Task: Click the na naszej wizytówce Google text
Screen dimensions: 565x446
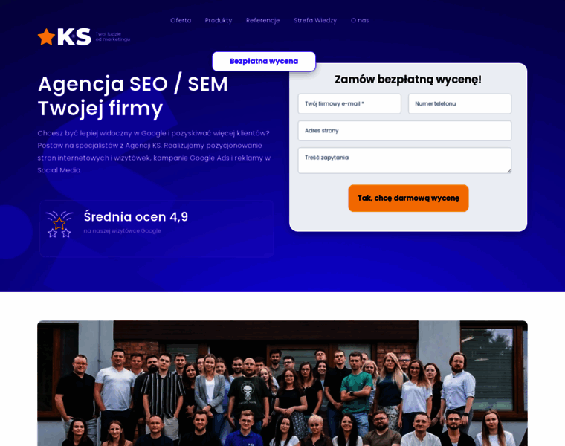Action: pyautogui.click(x=122, y=231)
